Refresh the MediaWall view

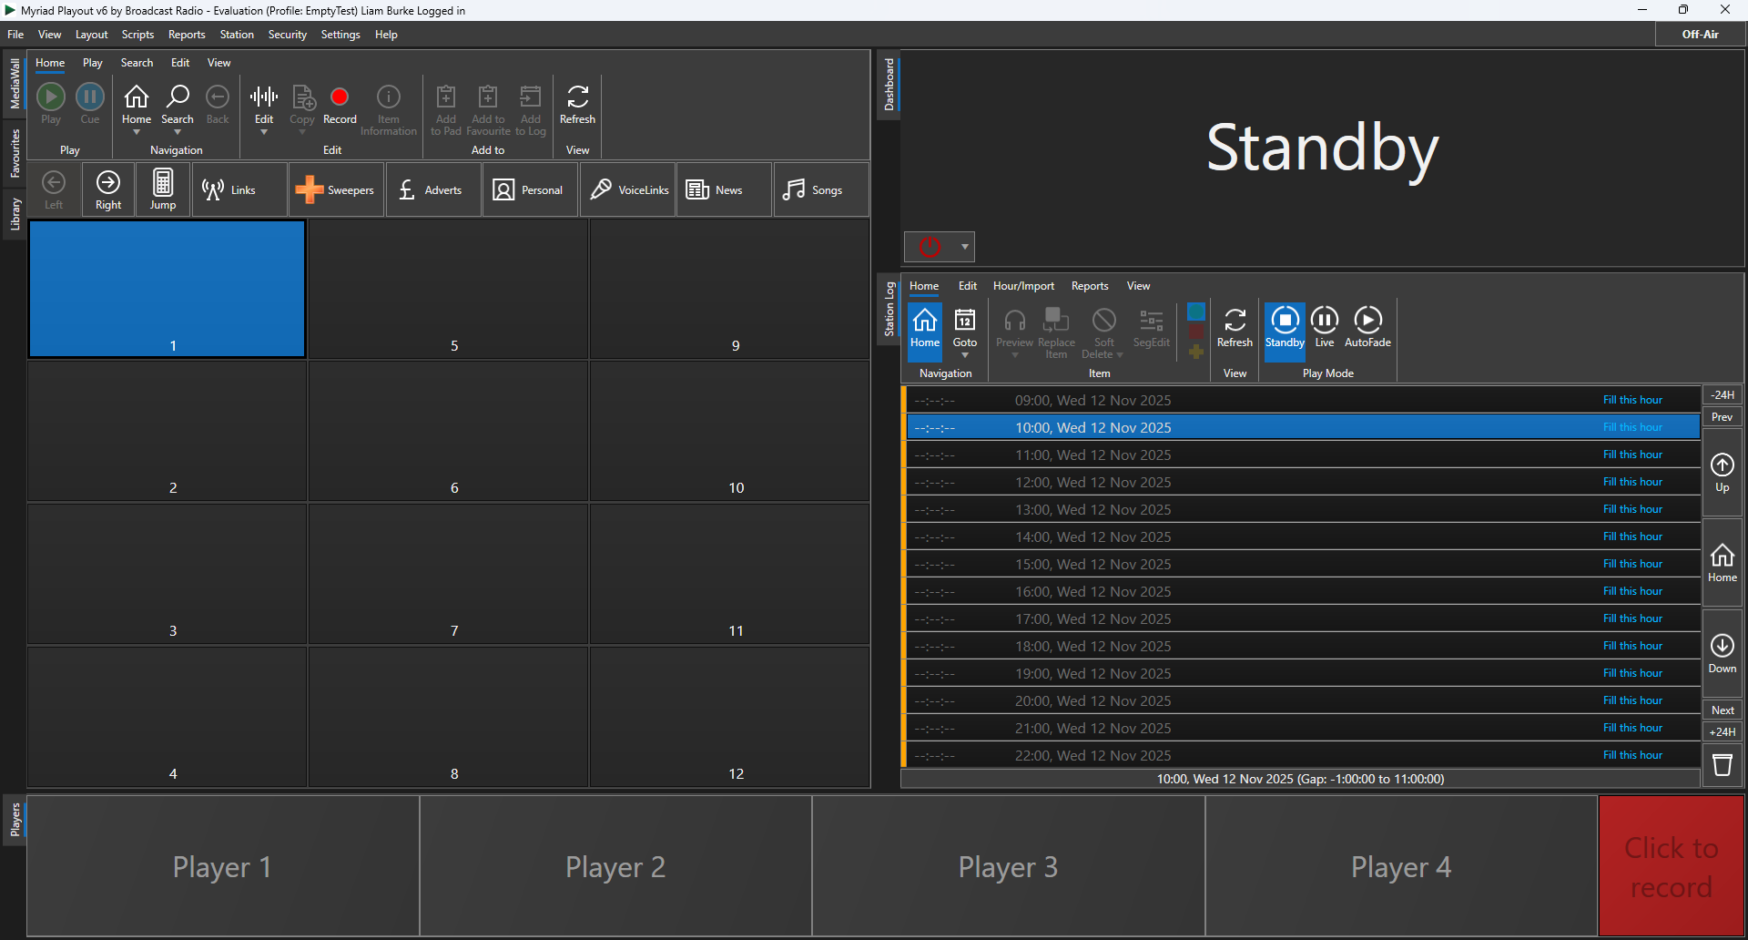(x=577, y=97)
